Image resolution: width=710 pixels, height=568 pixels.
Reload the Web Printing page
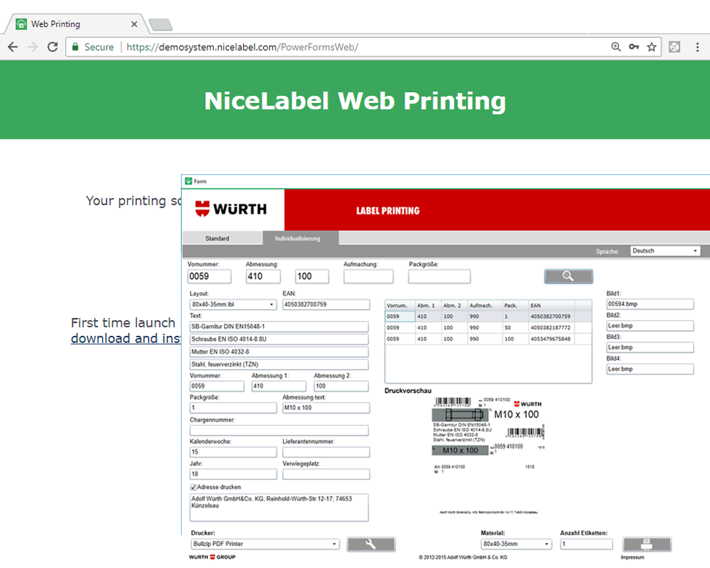[52, 47]
